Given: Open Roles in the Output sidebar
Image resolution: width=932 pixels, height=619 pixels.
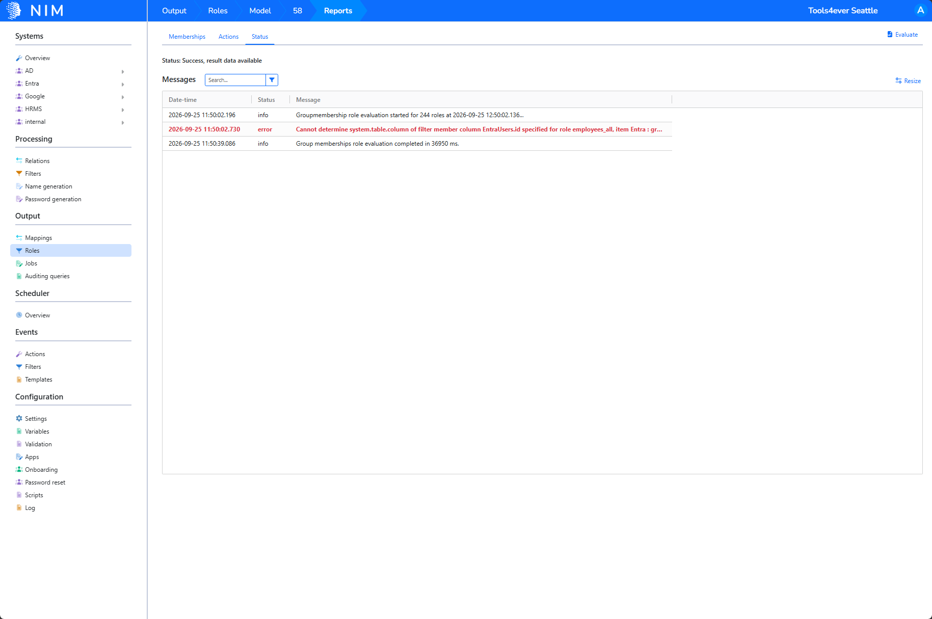Looking at the screenshot, I should click(71, 251).
